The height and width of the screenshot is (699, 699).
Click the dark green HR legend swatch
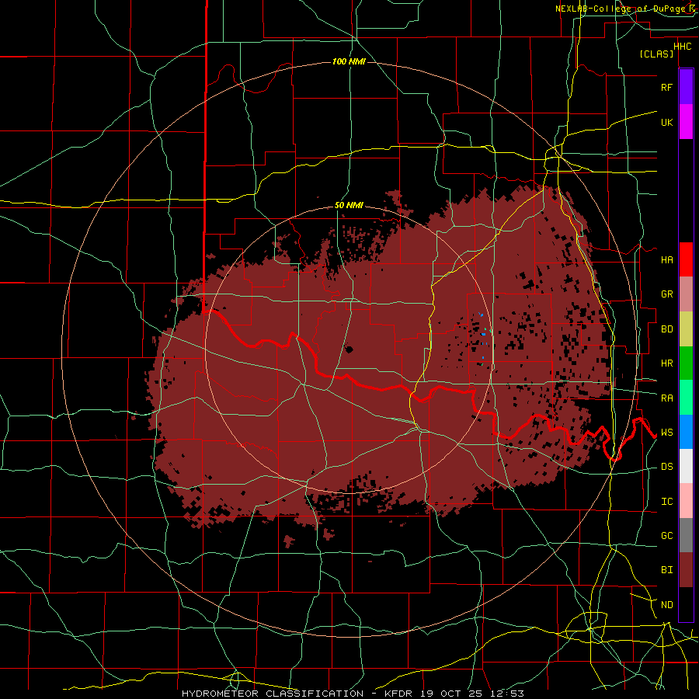tap(686, 363)
